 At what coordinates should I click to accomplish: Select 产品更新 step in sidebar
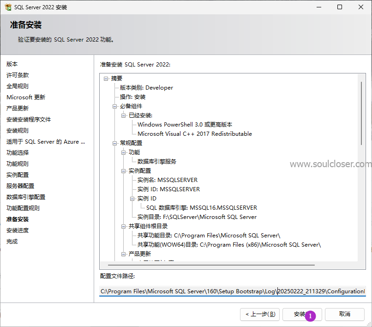tap(18, 109)
